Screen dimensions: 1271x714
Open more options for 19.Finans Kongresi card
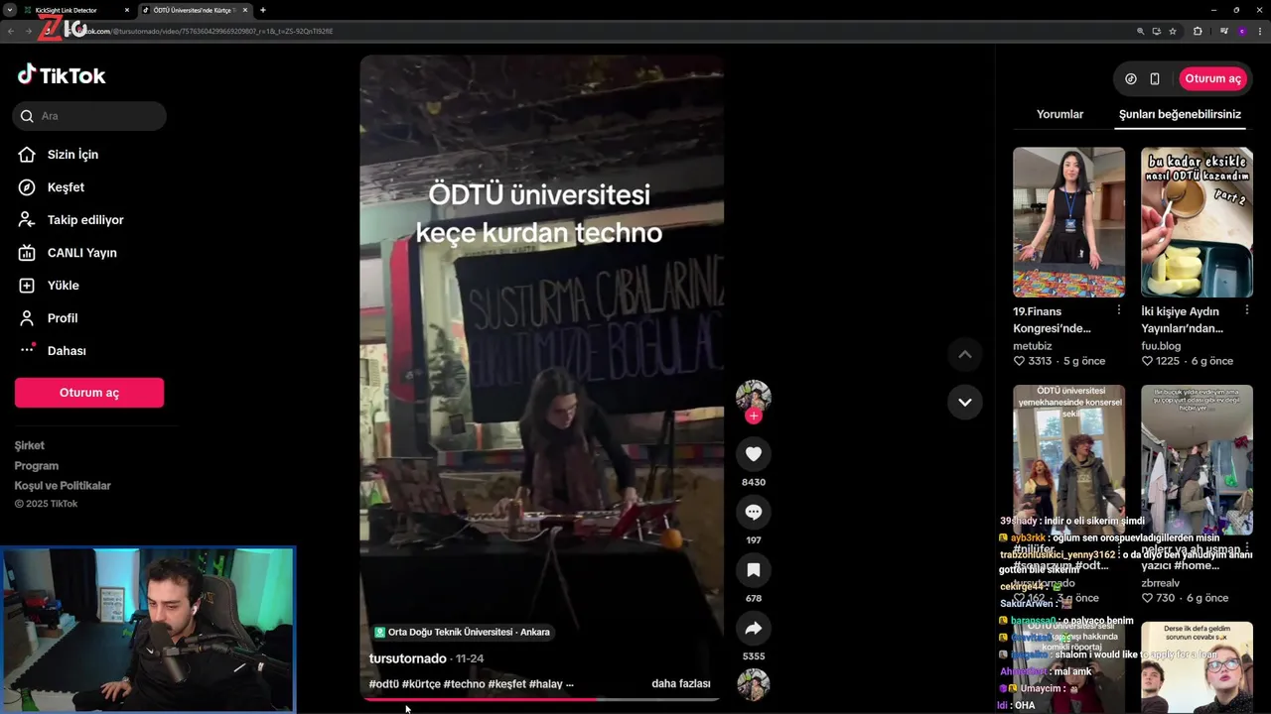(1118, 310)
